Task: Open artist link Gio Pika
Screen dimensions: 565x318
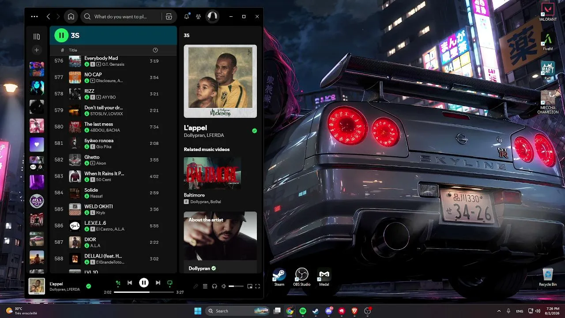Action: 103,147
